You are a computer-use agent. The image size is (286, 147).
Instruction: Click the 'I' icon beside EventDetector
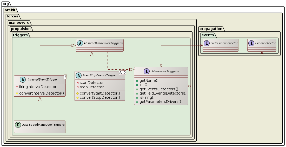pyautogui.click(x=251, y=43)
